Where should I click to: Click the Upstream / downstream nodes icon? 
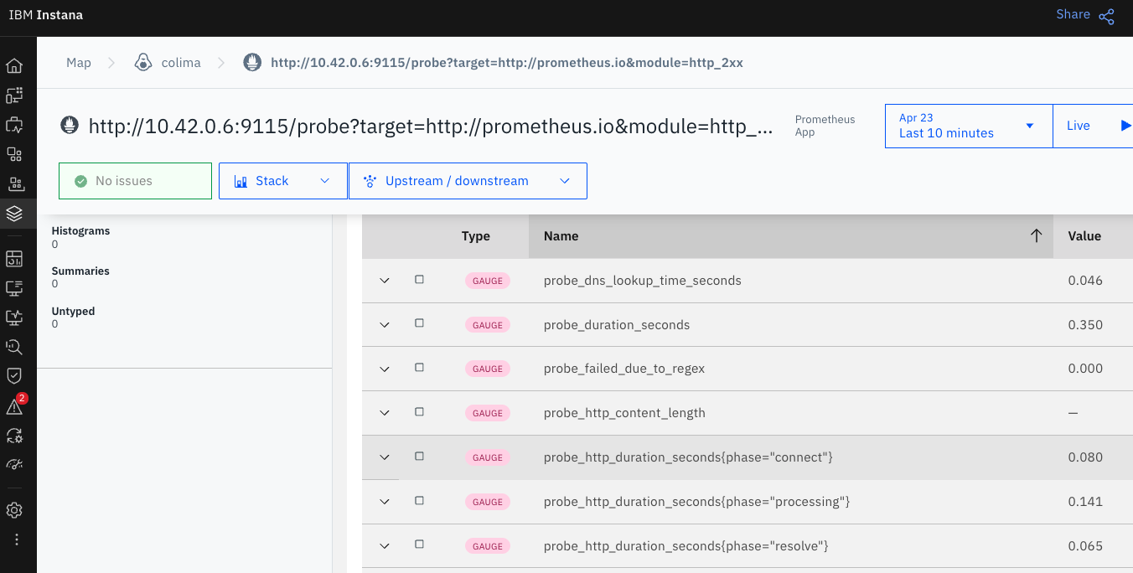pos(369,181)
